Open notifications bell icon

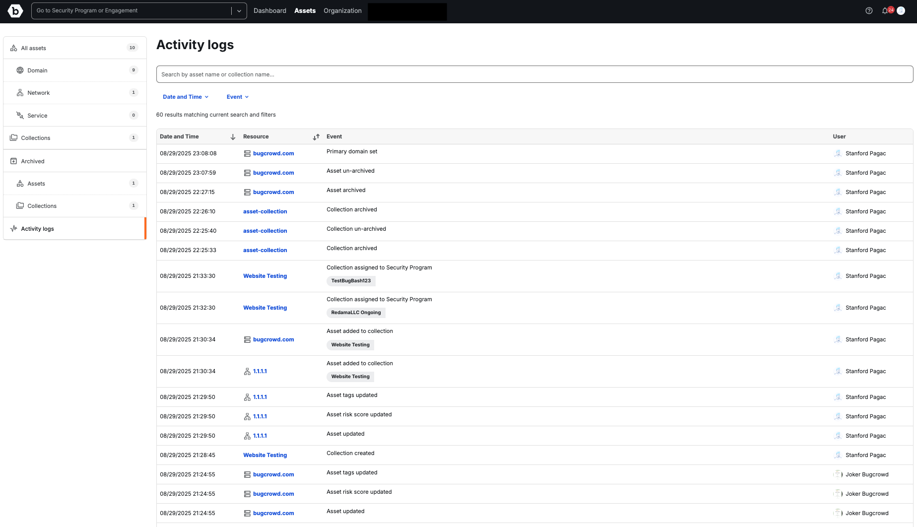885,10
